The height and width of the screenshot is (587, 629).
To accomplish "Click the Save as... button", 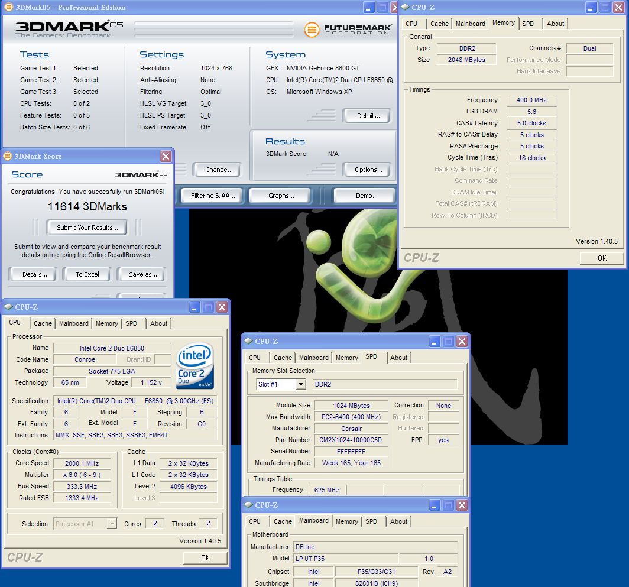I will [142, 274].
